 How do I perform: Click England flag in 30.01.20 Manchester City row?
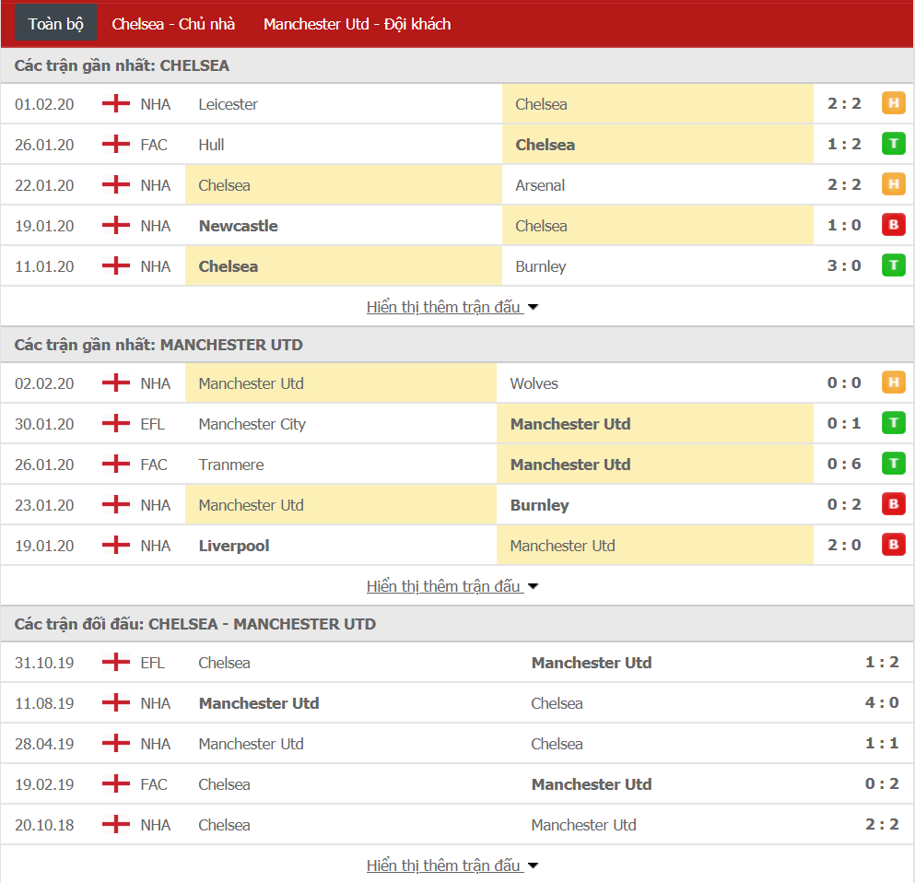[116, 423]
